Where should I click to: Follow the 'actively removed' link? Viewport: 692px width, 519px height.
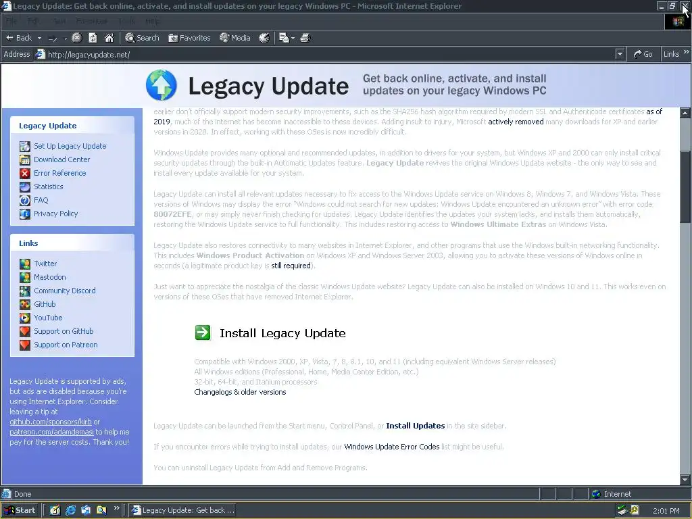(516, 122)
